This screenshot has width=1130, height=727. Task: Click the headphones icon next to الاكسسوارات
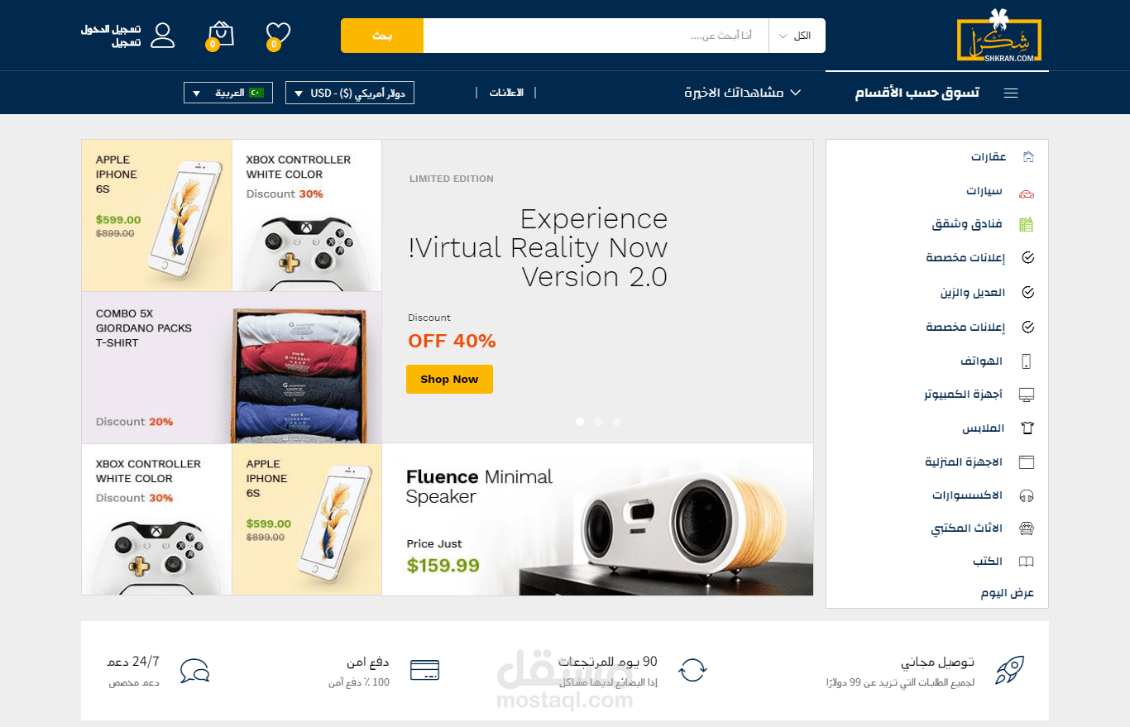pyautogui.click(x=1027, y=495)
